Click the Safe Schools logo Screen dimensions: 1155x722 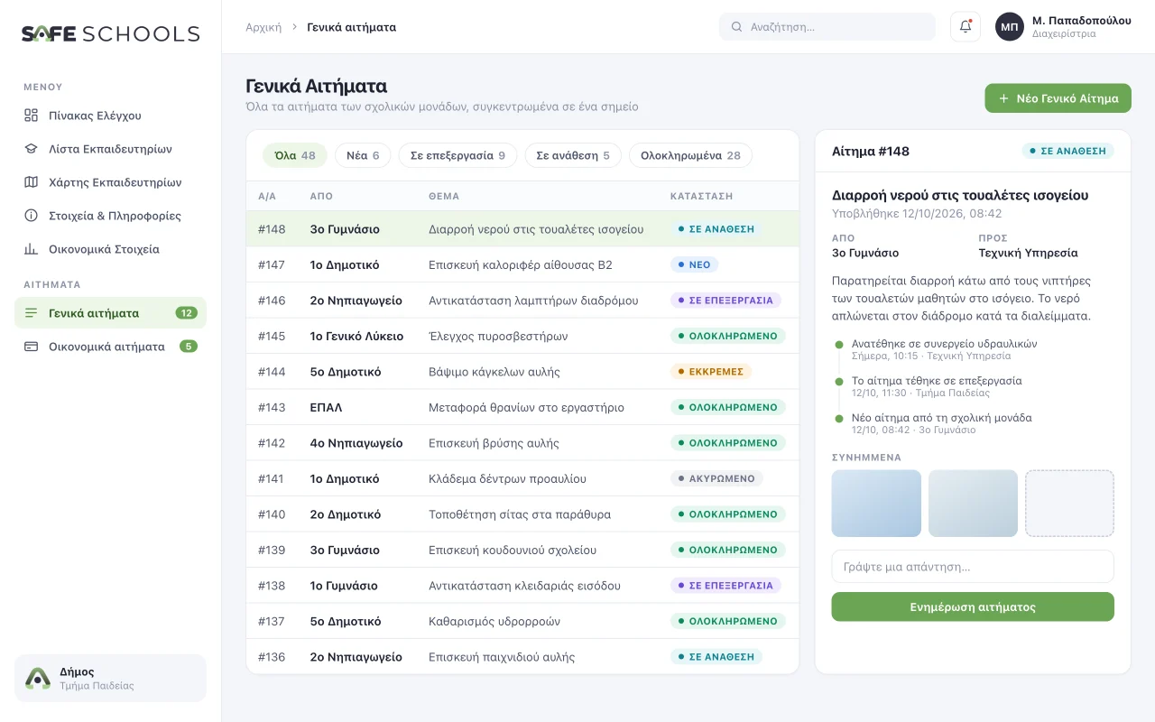click(x=110, y=33)
